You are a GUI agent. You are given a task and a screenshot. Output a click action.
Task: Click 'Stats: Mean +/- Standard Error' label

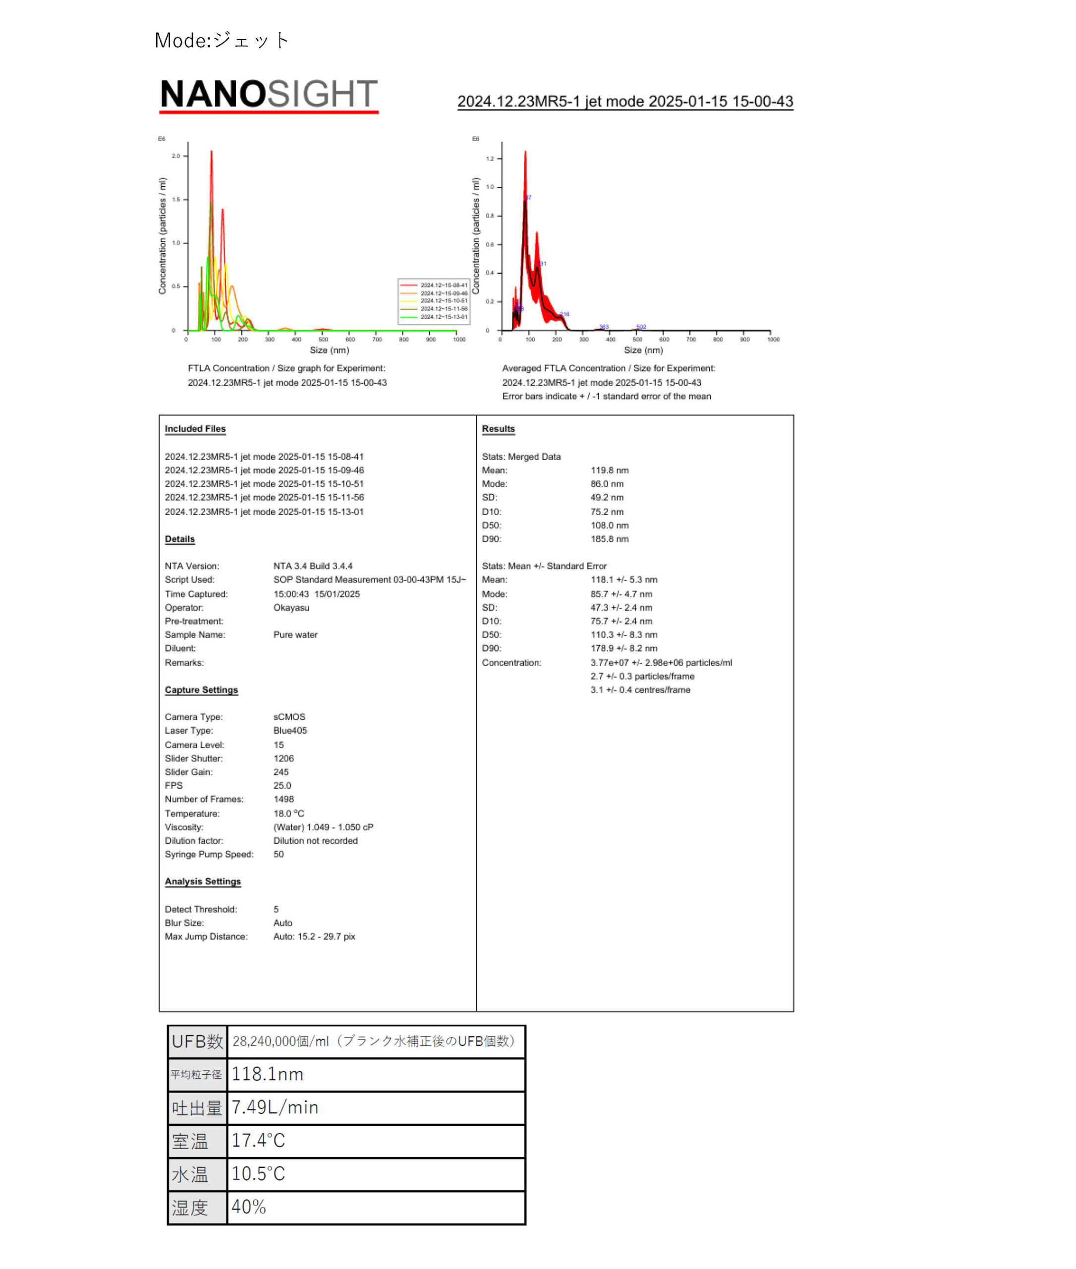coord(544,566)
